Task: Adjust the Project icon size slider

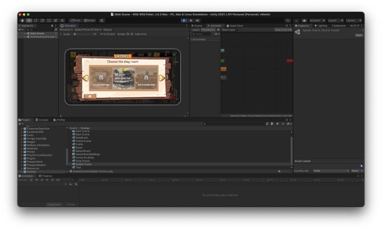Action: coord(284,171)
